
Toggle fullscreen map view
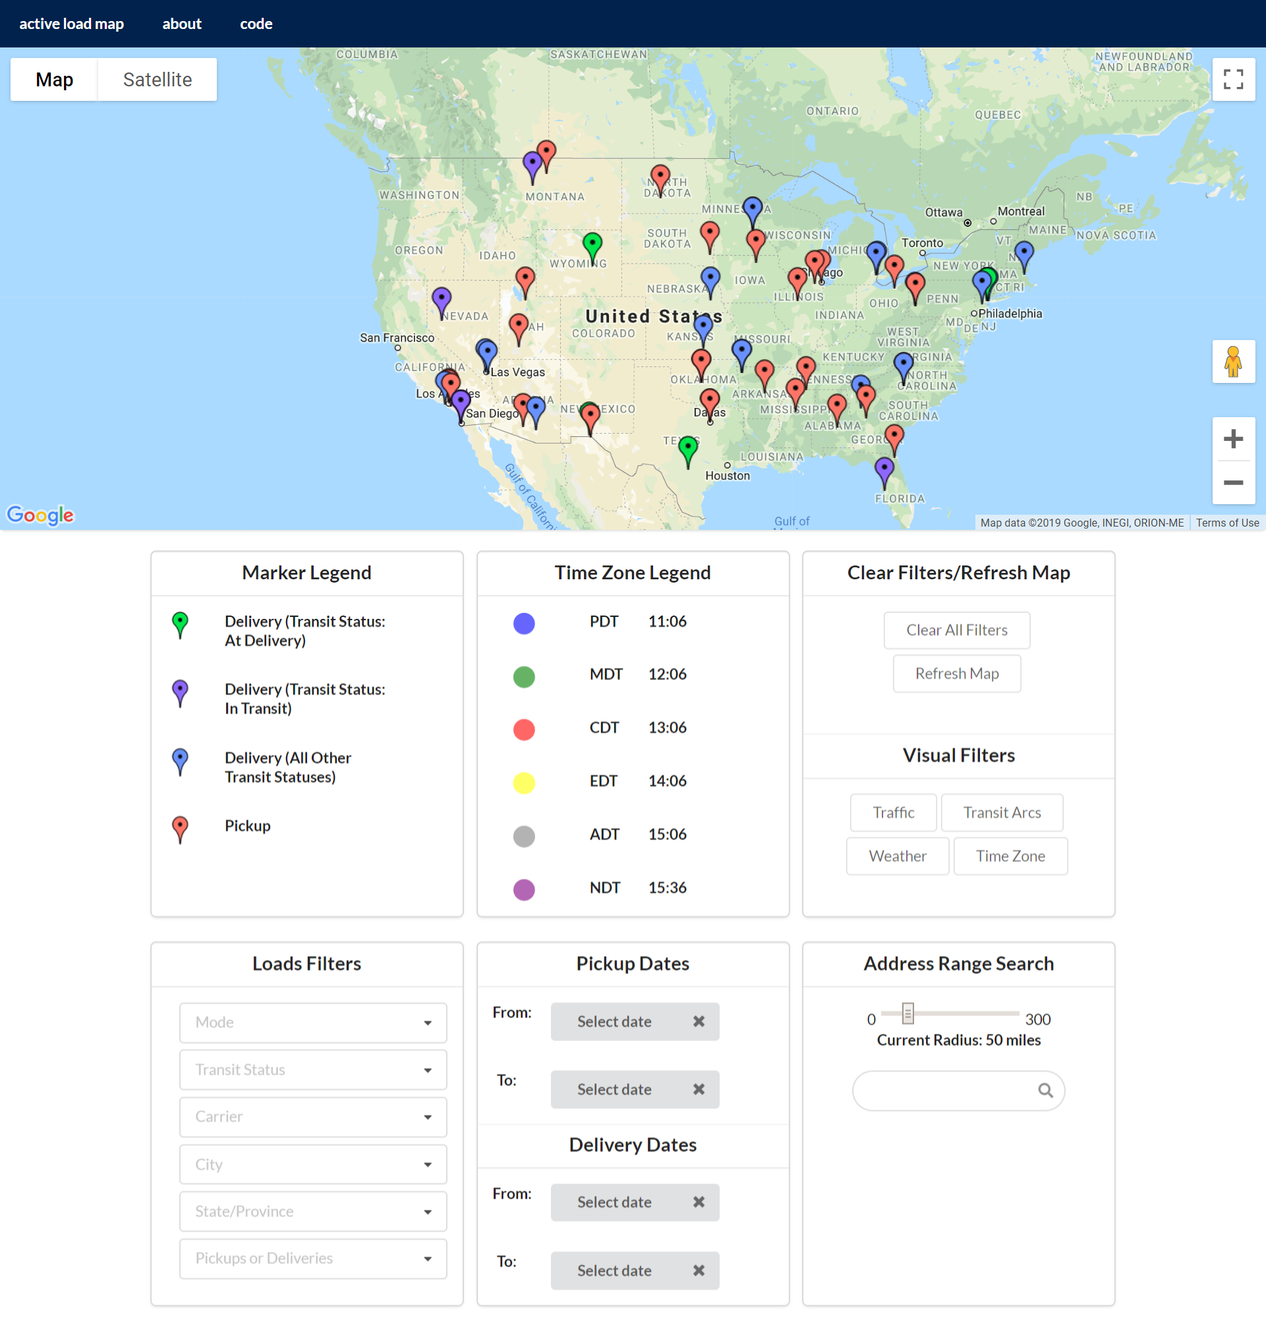[x=1233, y=80]
